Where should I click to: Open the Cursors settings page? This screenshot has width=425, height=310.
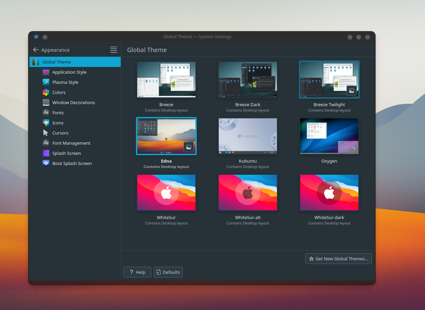75,133
